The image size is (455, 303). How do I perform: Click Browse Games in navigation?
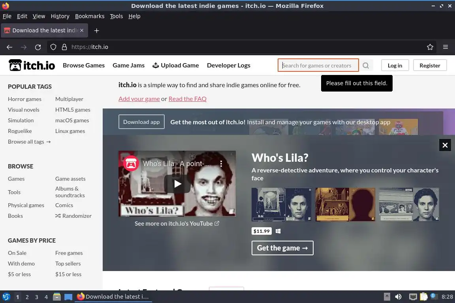[x=84, y=65]
